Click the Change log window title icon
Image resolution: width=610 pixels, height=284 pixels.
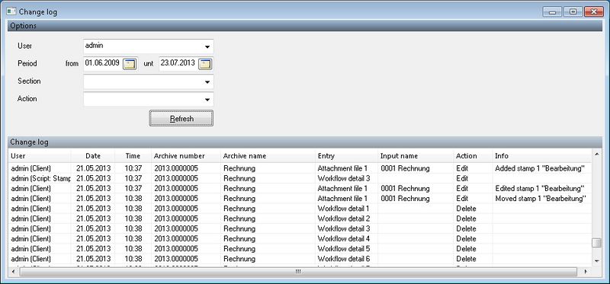coord(11,11)
